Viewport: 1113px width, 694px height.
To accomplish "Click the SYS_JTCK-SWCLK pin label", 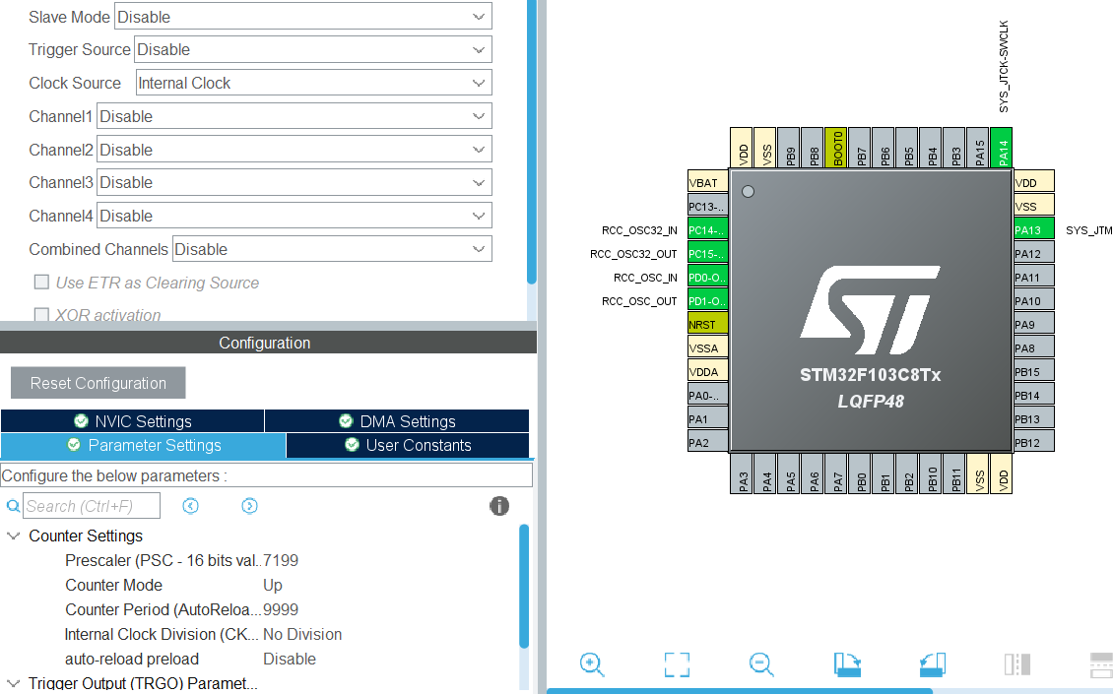I will point(1003,66).
